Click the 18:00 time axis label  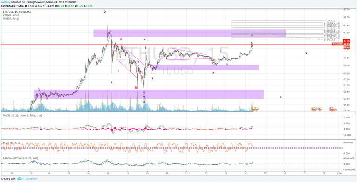pyautogui.click(x=338, y=173)
